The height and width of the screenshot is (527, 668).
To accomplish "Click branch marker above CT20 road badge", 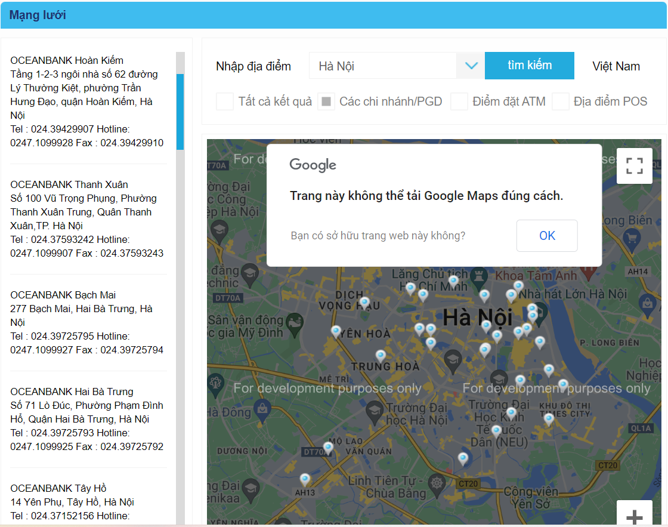I will 463,458.
